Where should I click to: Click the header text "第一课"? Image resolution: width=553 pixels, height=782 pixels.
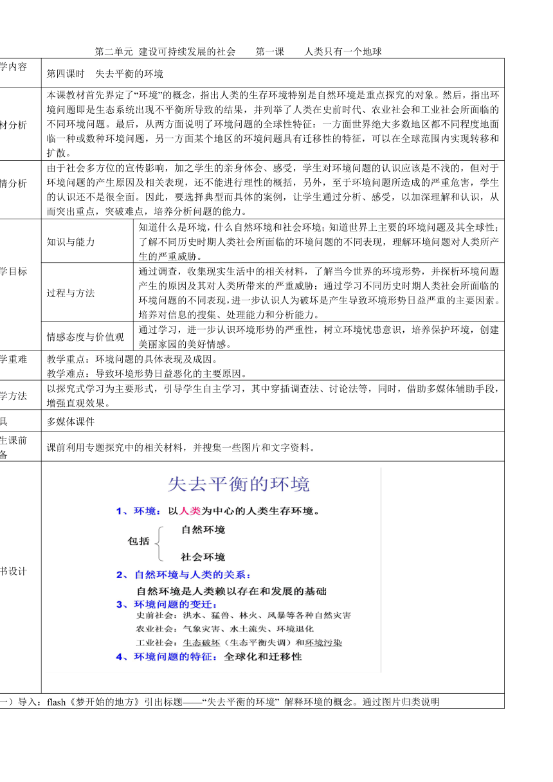[270, 51]
